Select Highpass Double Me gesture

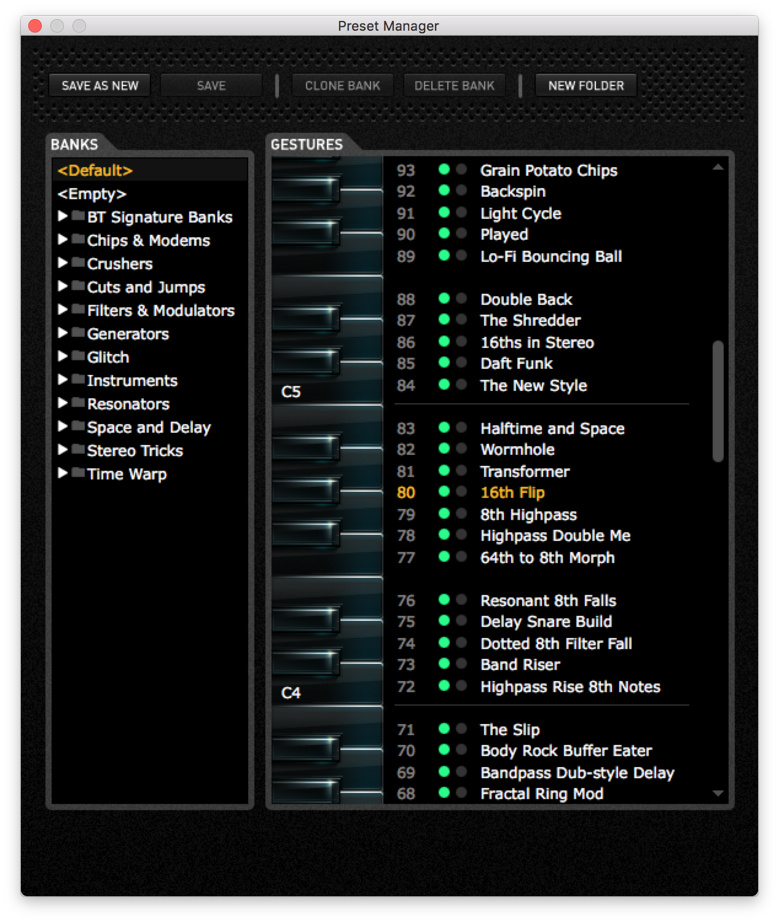pyautogui.click(x=555, y=535)
